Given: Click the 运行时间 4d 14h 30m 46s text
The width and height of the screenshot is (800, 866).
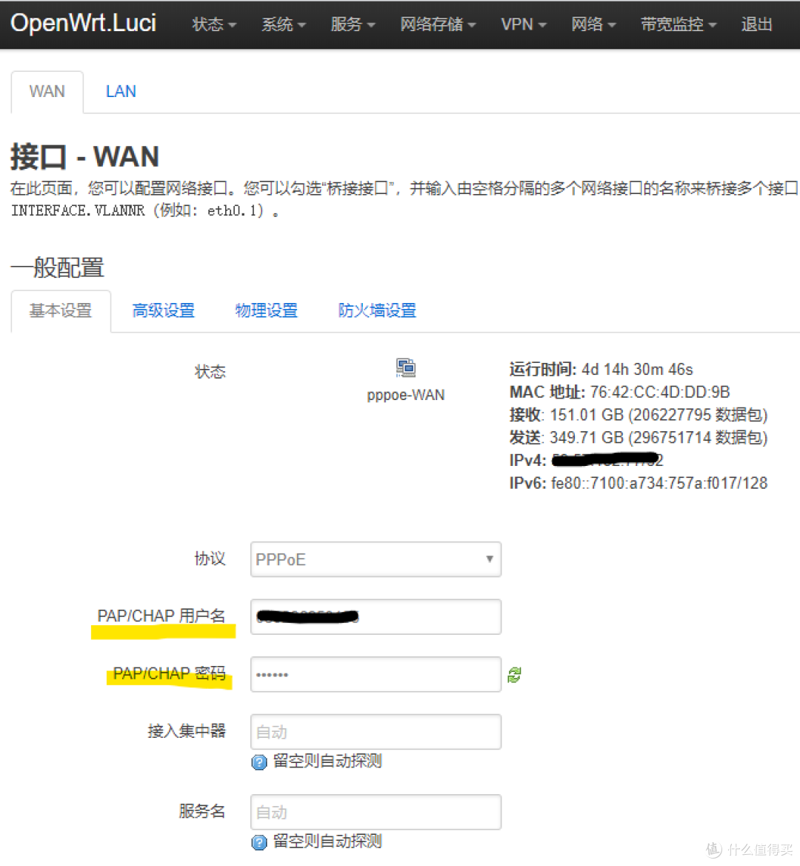Looking at the screenshot, I should coord(601,369).
